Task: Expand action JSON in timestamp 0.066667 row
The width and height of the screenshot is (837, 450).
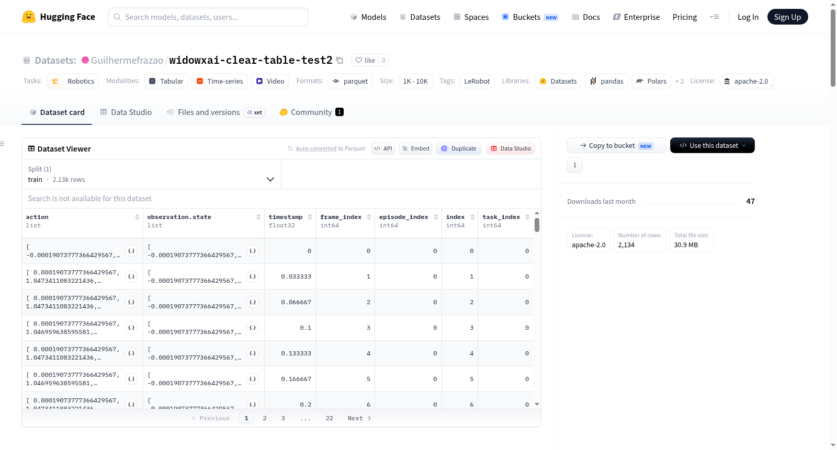Action: click(131, 302)
